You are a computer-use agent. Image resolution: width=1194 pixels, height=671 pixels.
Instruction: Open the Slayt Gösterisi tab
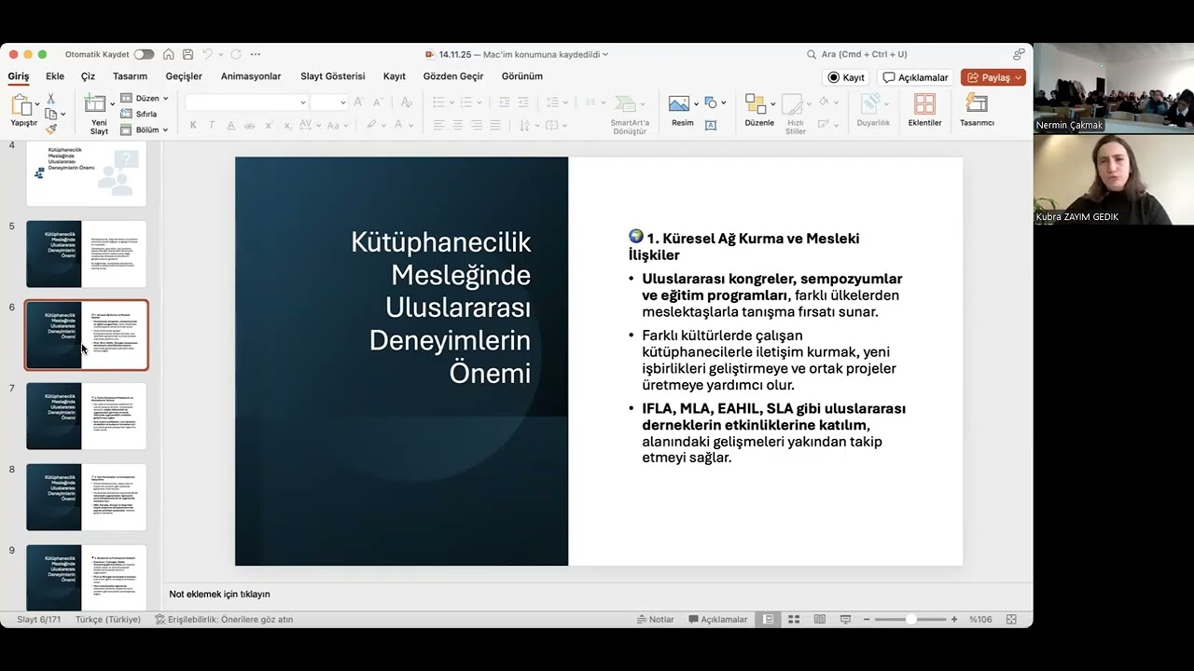(x=333, y=76)
